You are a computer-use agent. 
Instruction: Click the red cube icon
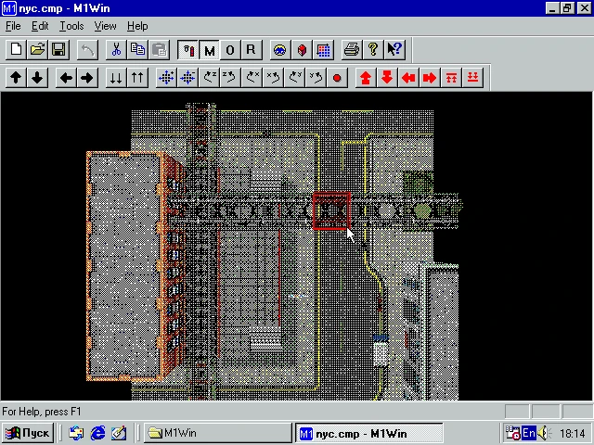(302, 49)
